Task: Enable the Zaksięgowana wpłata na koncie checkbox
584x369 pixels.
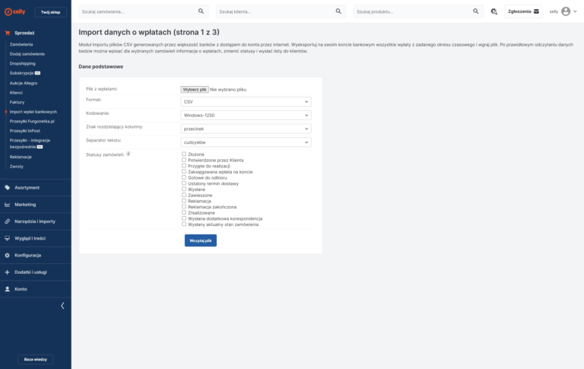Action: tap(184, 171)
